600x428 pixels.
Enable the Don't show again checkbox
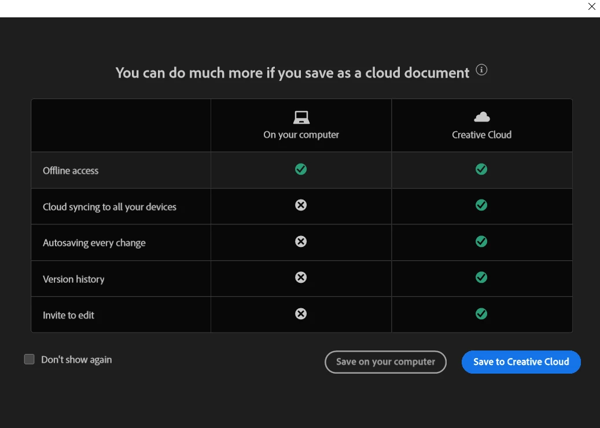pos(30,359)
